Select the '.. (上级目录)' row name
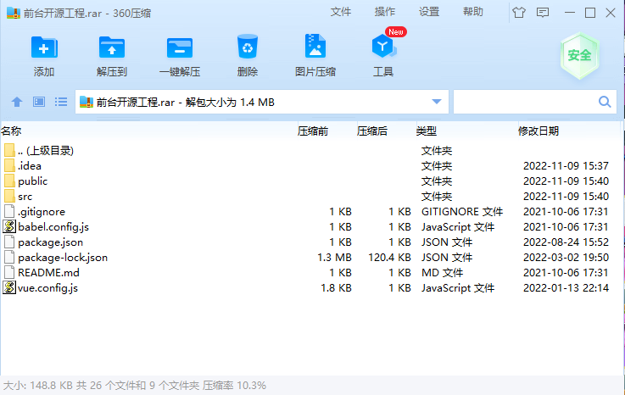 (x=46, y=150)
